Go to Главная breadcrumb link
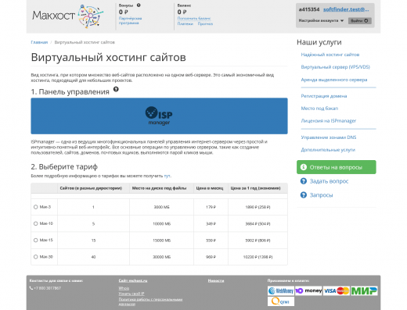 (x=39, y=42)
